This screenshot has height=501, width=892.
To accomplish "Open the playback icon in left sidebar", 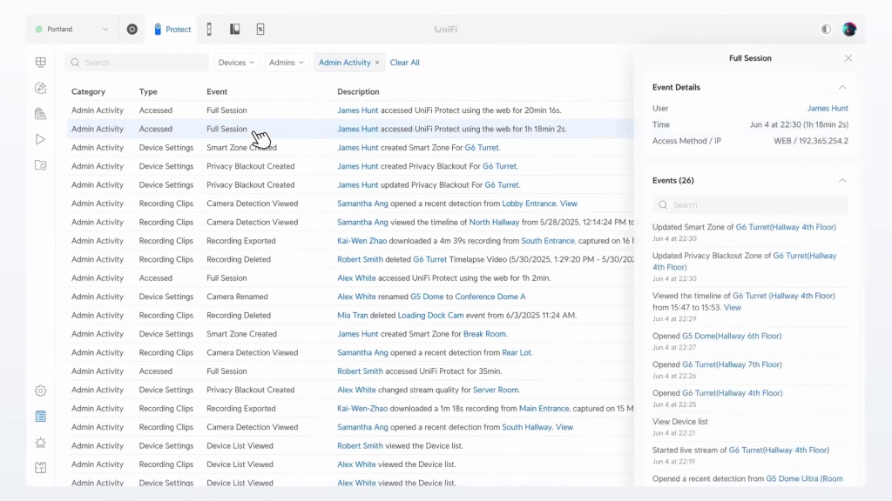I will point(40,139).
